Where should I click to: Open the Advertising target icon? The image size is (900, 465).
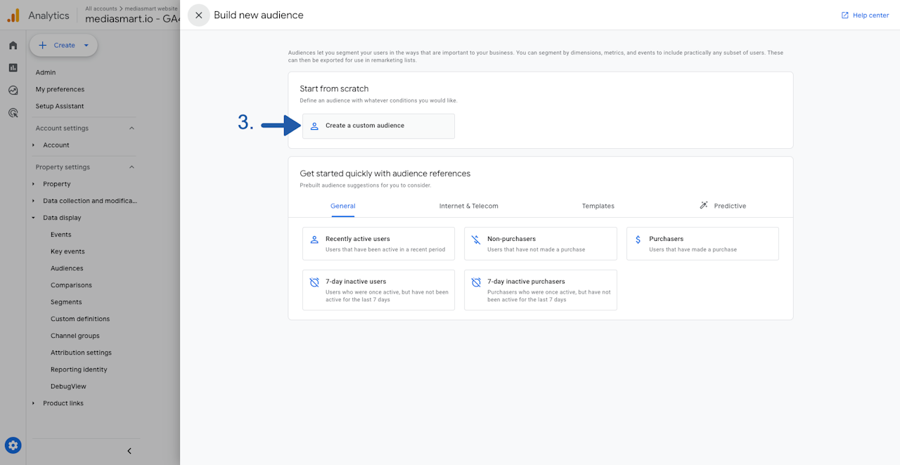13,112
